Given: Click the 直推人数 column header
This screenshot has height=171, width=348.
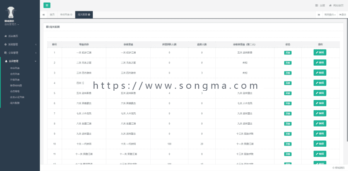Looking at the screenshot, I should pos(202,44).
